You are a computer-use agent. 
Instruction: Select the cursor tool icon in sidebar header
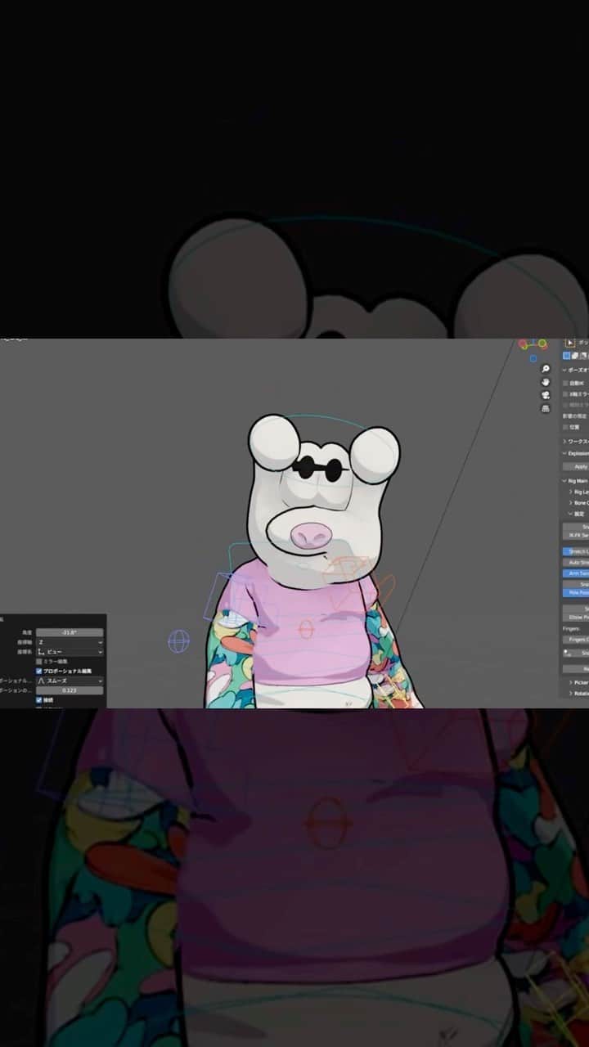571,343
